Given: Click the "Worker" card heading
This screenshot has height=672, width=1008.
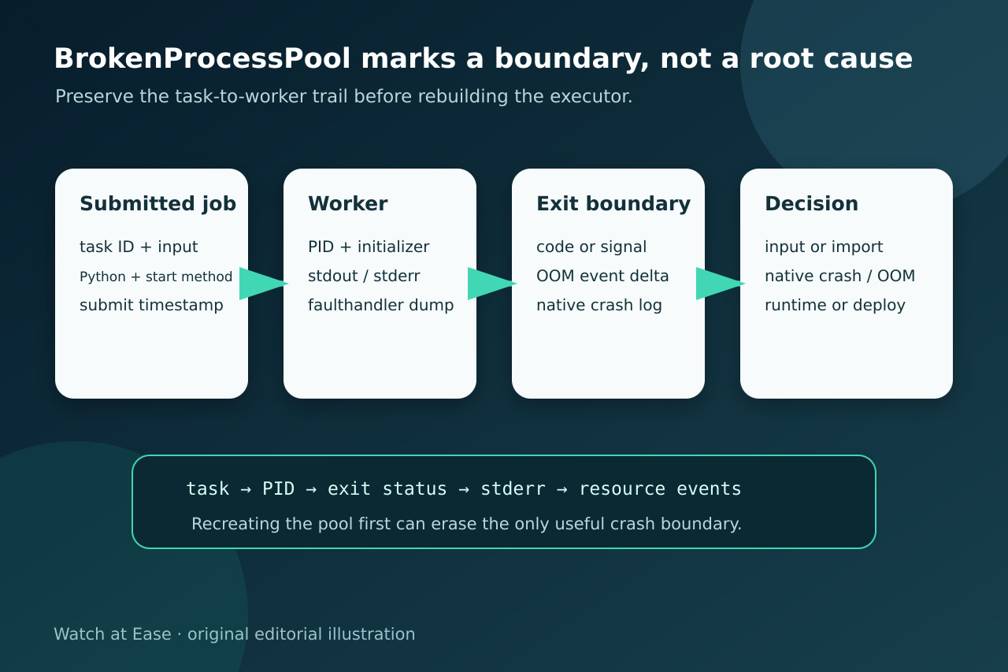Looking at the screenshot, I should pyautogui.click(x=347, y=204).
